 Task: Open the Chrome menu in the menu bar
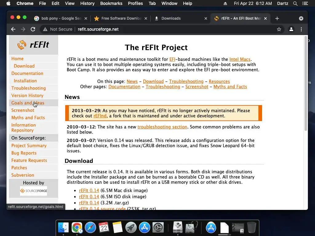coord(25,3)
